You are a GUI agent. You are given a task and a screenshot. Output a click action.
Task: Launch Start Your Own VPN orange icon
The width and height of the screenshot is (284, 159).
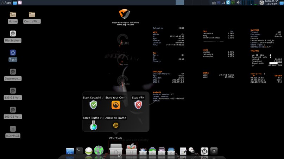[116, 105]
